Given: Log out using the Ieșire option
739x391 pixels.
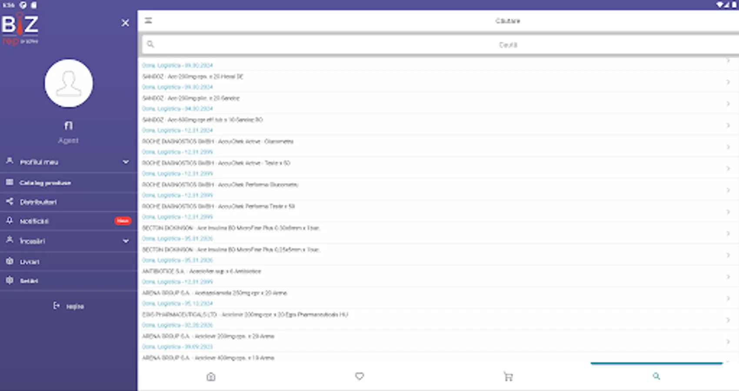Looking at the screenshot, I should pos(69,306).
